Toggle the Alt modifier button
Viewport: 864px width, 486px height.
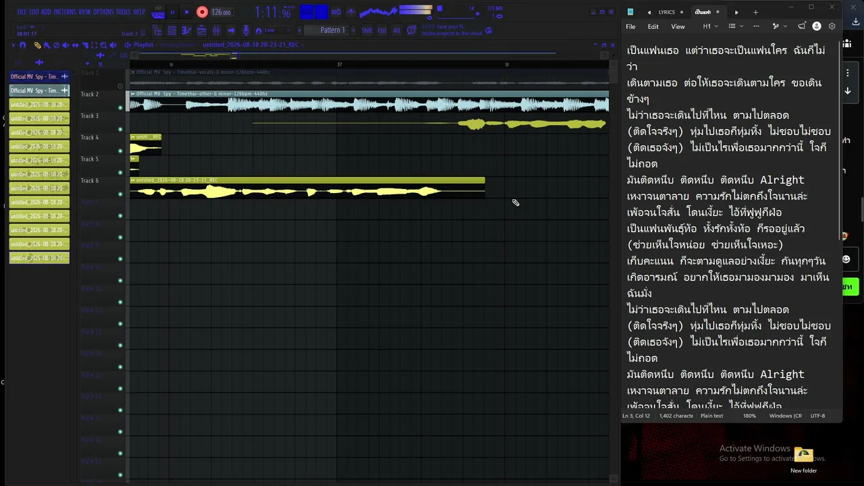pos(396,30)
